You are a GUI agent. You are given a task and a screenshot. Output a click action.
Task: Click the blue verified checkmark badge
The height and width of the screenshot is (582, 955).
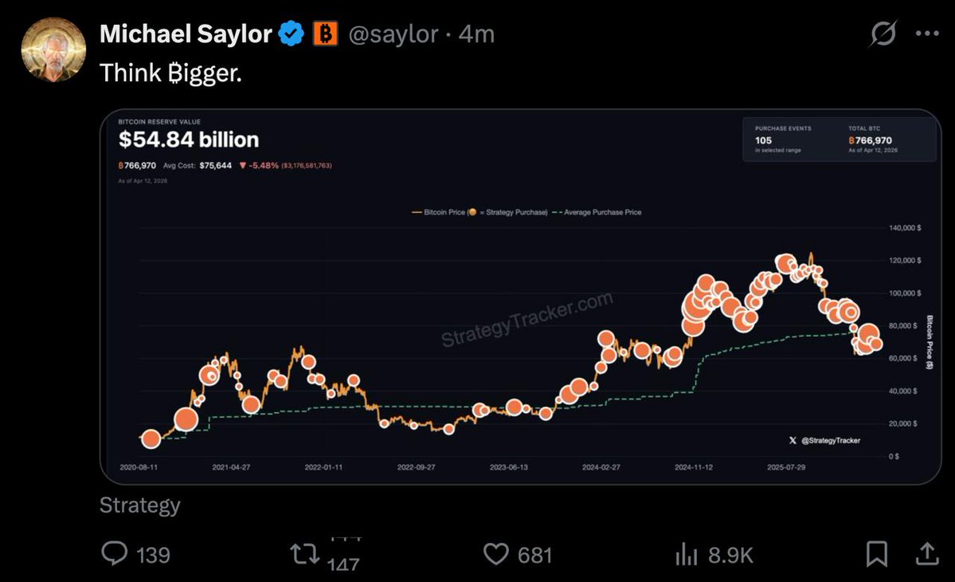tap(292, 33)
